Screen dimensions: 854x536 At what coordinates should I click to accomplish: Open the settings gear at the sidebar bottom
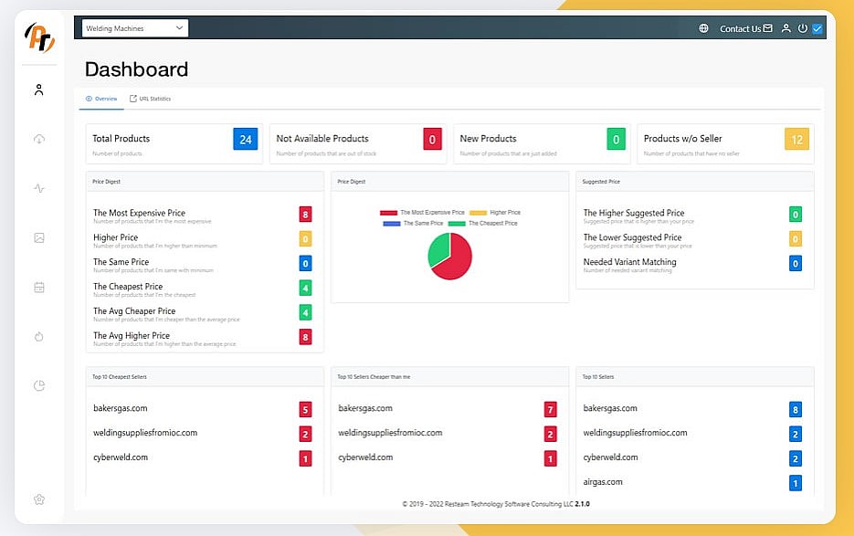tap(38, 499)
